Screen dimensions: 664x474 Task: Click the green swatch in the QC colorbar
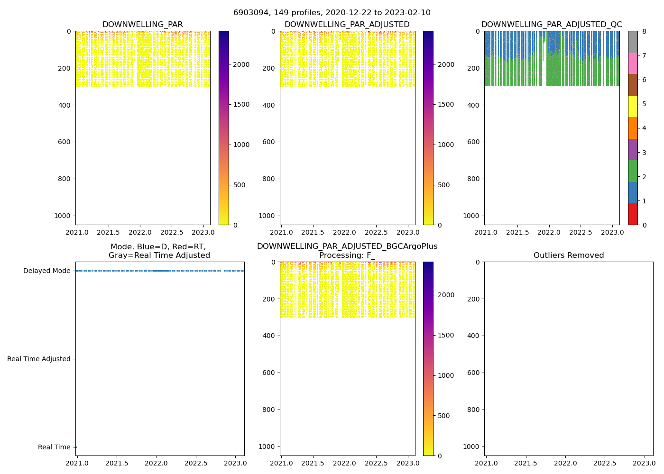point(633,171)
